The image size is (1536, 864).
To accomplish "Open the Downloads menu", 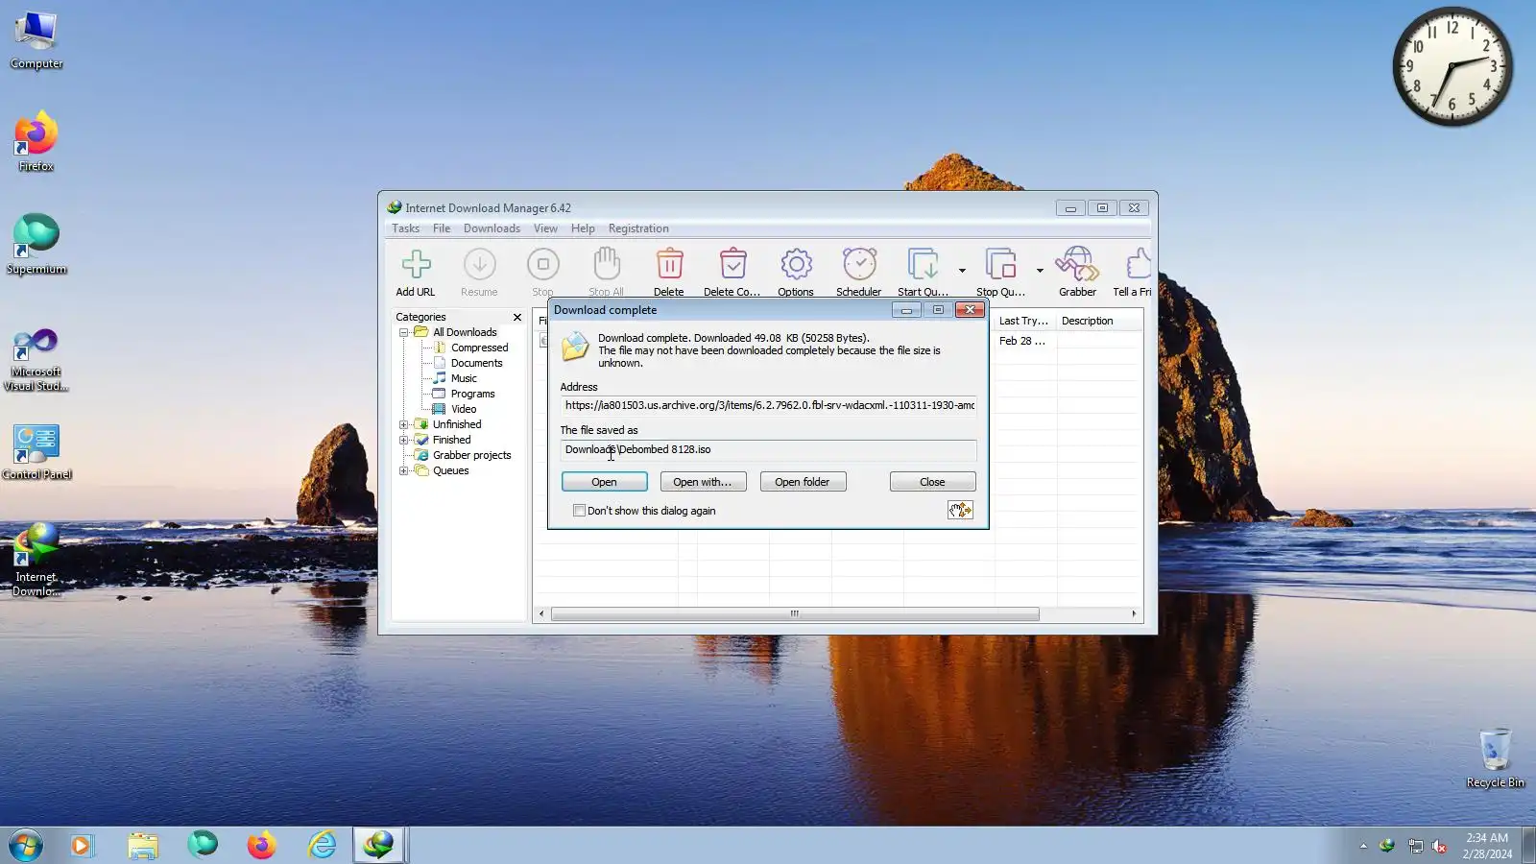I will tap(492, 228).
